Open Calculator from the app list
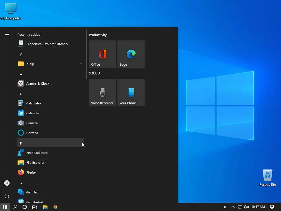Image resolution: width=281 pixels, height=211 pixels. (x=50, y=103)
